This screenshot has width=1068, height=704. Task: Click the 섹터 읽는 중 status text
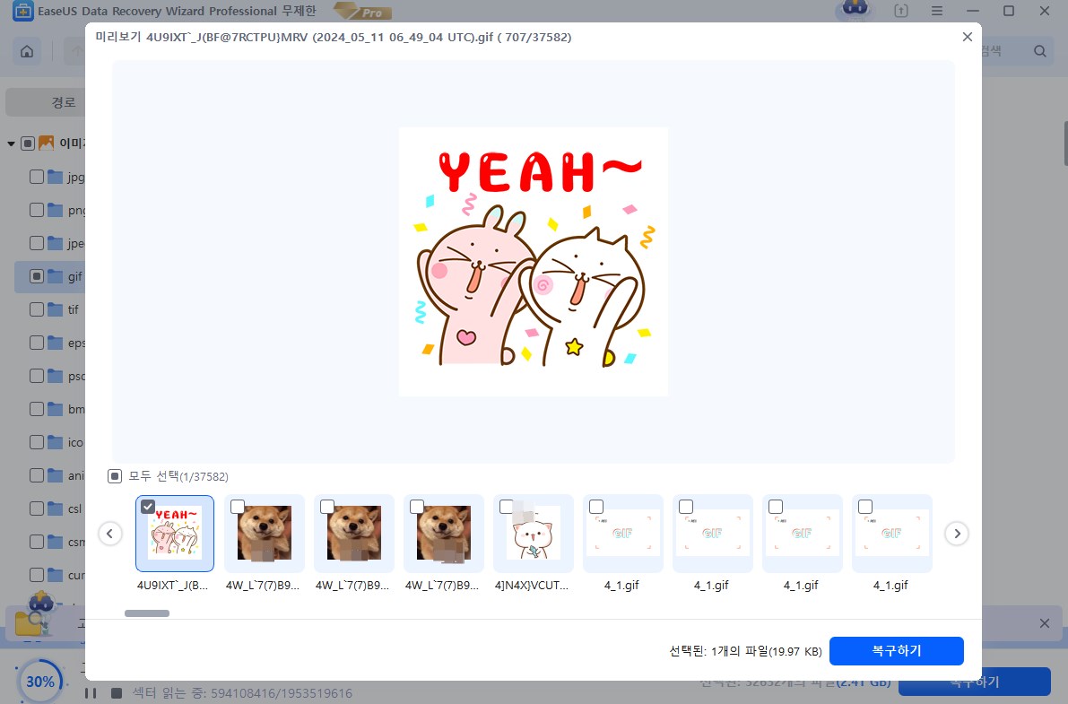242,693
